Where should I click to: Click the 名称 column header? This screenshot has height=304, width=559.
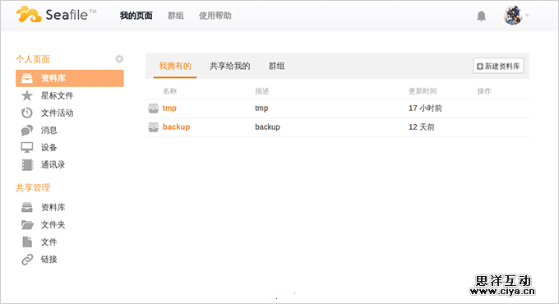[x=169, y=91]
